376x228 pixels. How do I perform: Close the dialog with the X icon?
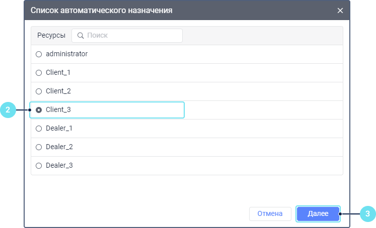click(340, 11)
